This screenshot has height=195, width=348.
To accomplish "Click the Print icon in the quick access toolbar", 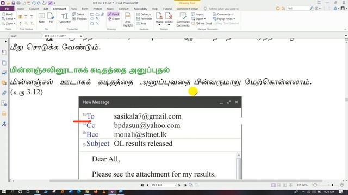I will pyautogui.click(x=18, y=3).
